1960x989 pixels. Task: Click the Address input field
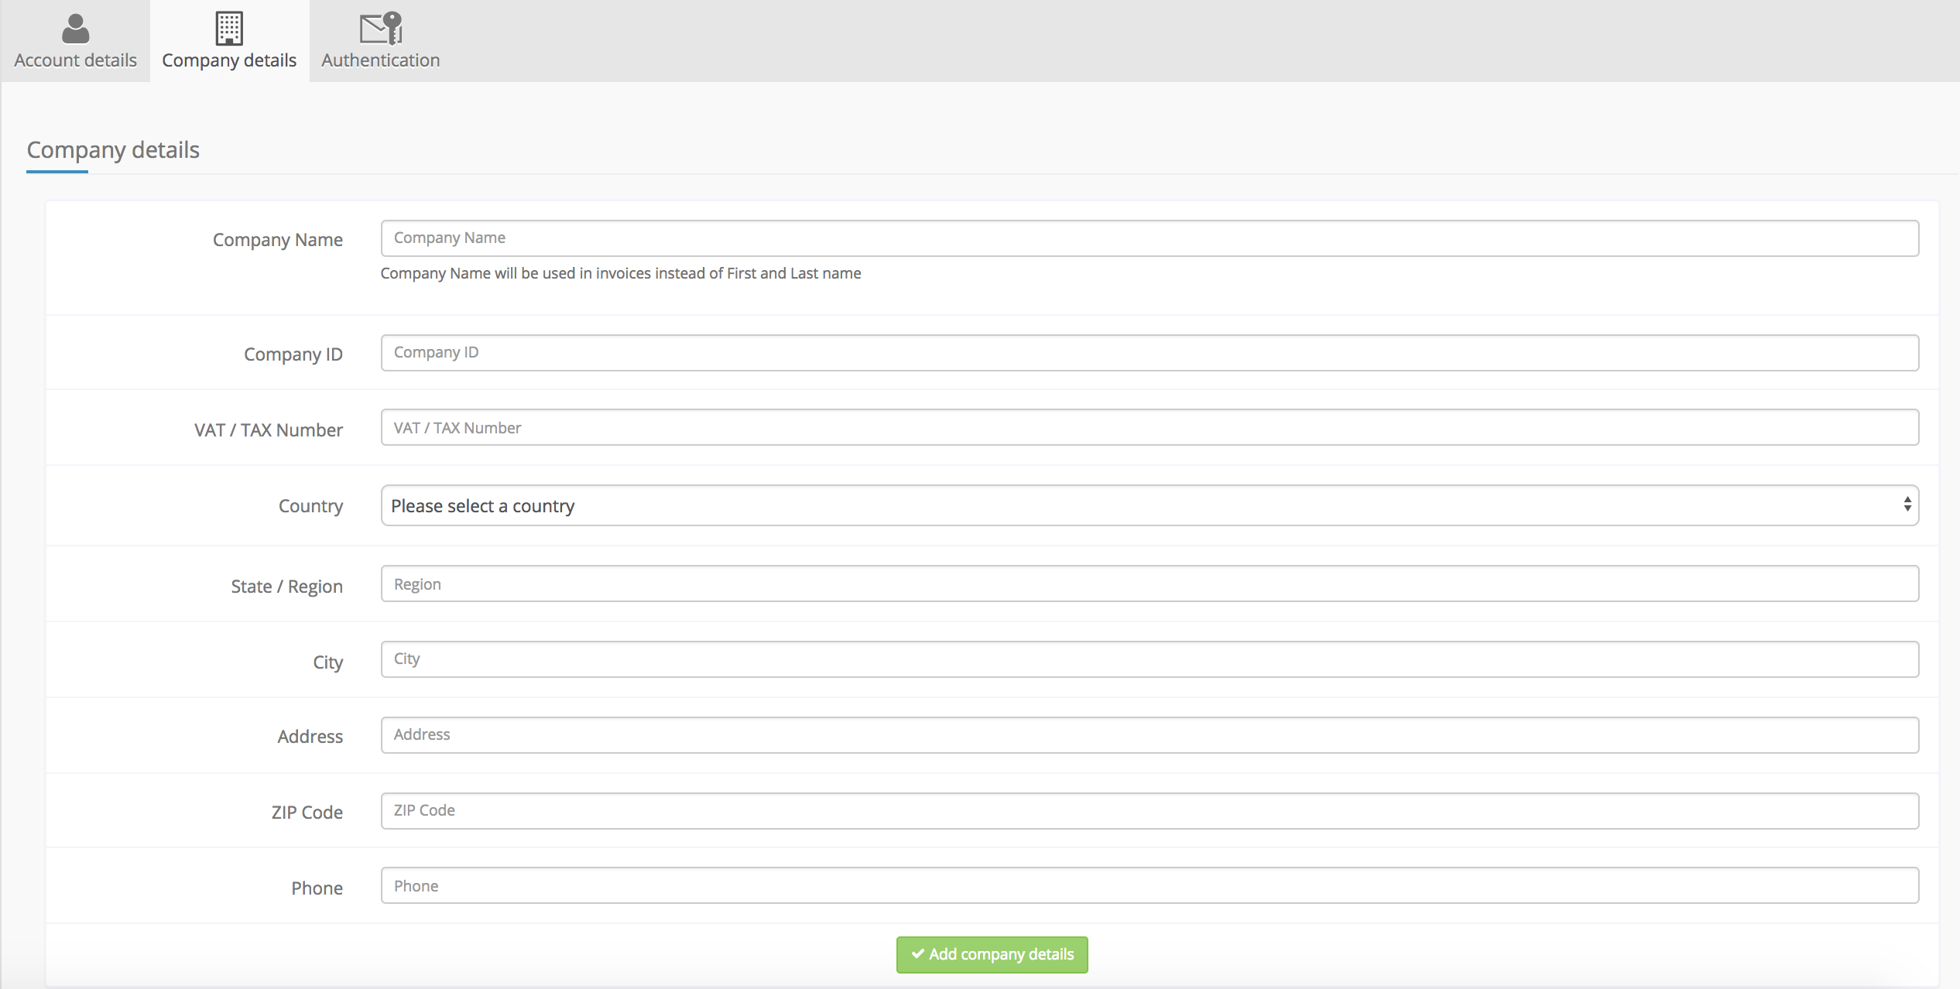pos(1150,735)
